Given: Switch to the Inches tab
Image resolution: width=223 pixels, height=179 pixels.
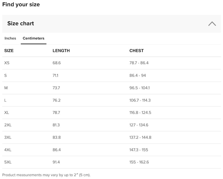Looking at the screenshot, I should 10,38.
